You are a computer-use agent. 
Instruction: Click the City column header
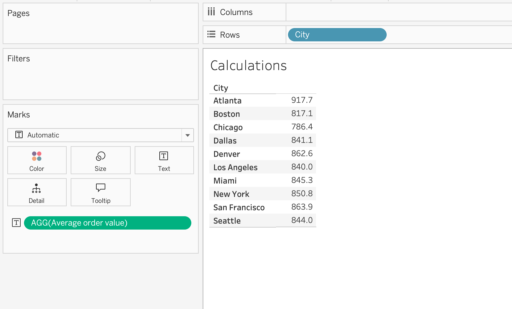[221, 88]
